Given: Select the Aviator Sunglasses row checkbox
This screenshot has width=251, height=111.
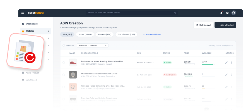Looking at the screenshot, I should pyautogui.click(x=64, y=99).
